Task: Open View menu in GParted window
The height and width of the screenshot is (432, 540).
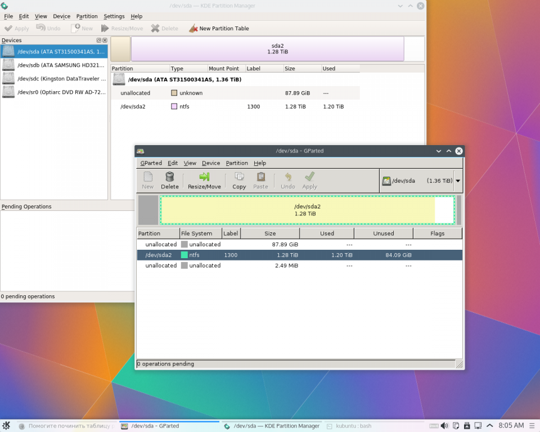Action: click(x=190, y=163)
